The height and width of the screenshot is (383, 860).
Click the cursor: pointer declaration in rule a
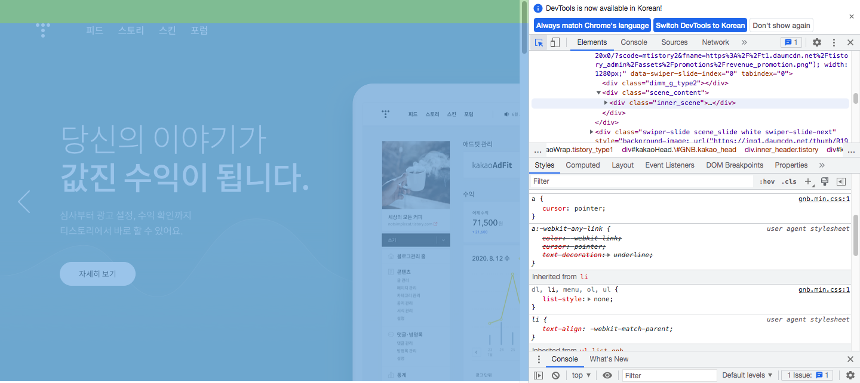tap(574, 209)
